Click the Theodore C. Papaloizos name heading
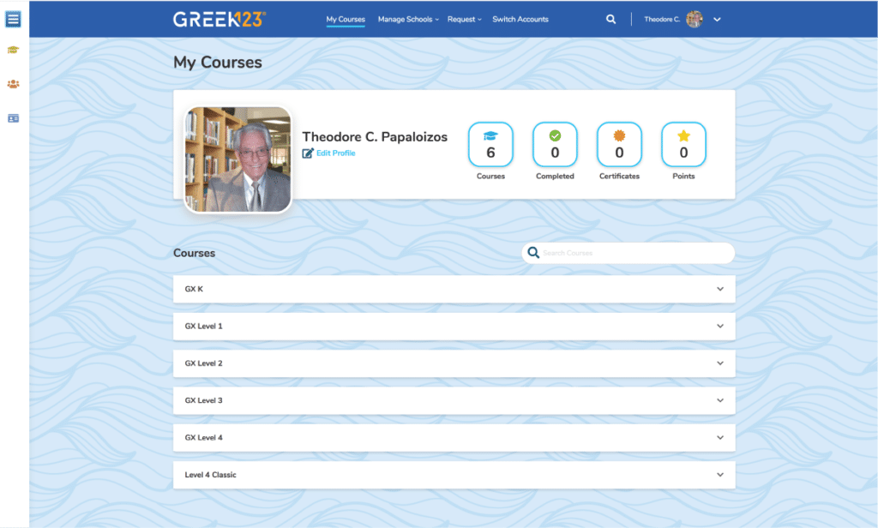 (375, 136)
